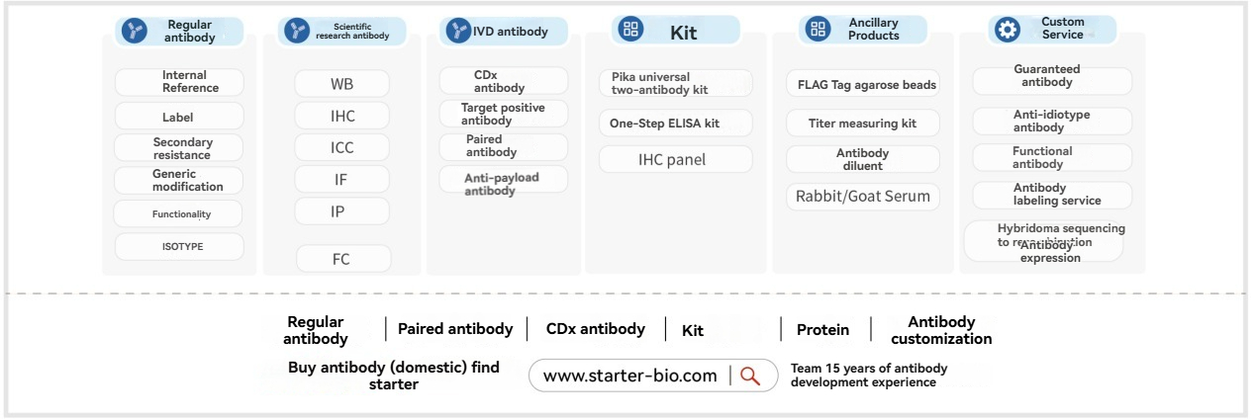
Task: Select FLAG Tag agarose beads
Action: click(x=866, y=84)
